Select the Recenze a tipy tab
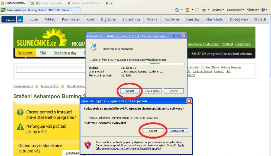The width and height of the screenshot is (271, 156). point(65,53)
